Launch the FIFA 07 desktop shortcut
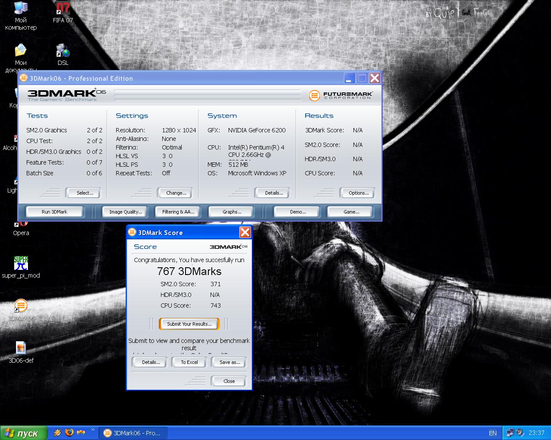 tap(63, 12)
